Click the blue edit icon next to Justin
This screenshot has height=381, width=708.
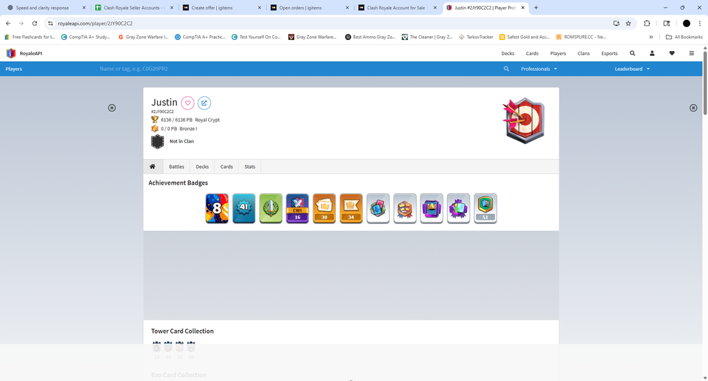pos(204,103)
